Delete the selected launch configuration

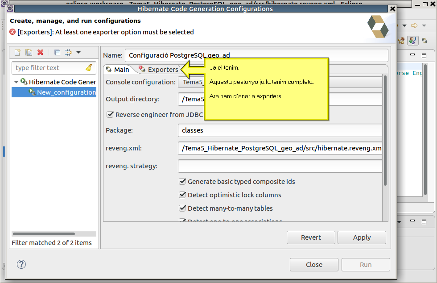click(x=41, y=52)
